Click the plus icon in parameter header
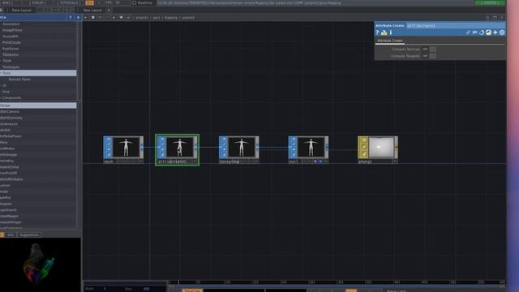Screen dimensions: 519x292 (x=495, y=32)
